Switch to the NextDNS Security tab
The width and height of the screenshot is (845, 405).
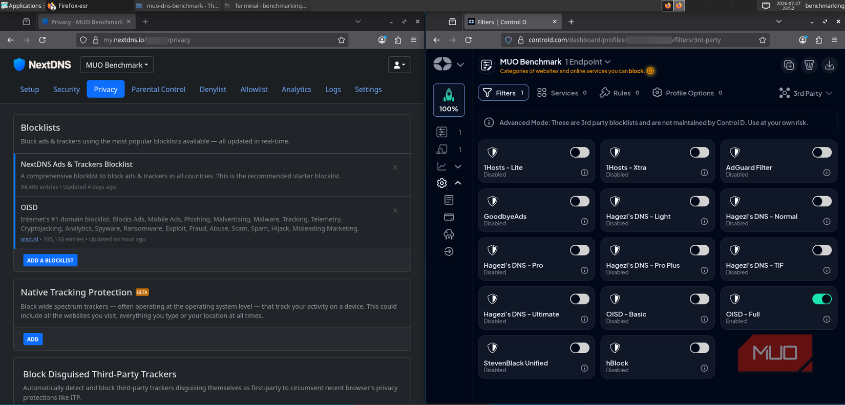point(67,89)
